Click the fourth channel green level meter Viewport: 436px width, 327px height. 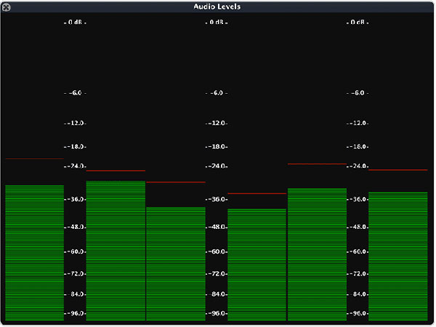pos(257,264)
